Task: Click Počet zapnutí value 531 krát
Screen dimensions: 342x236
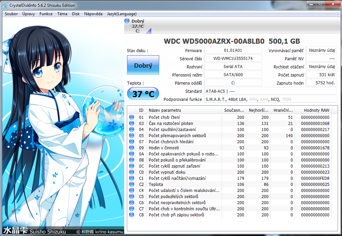Action: (x=321, y=75)
